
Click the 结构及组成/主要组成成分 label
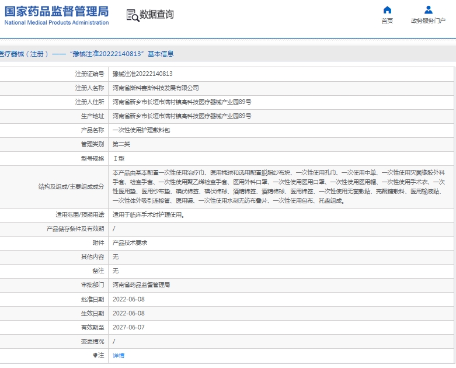pyautogui.click(x=71, y=187)
